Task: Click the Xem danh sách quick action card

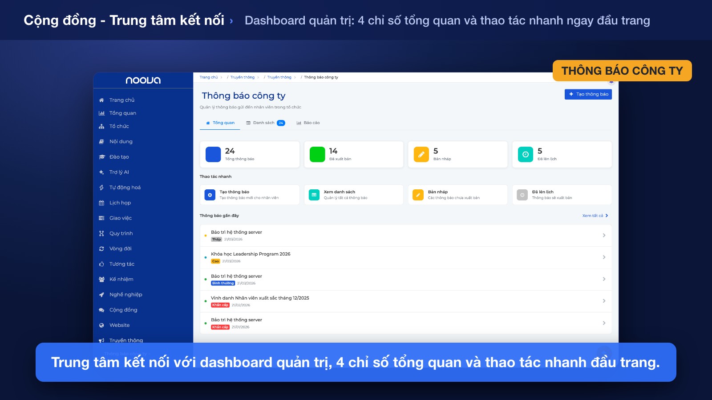Action: [x=354, y=195]
